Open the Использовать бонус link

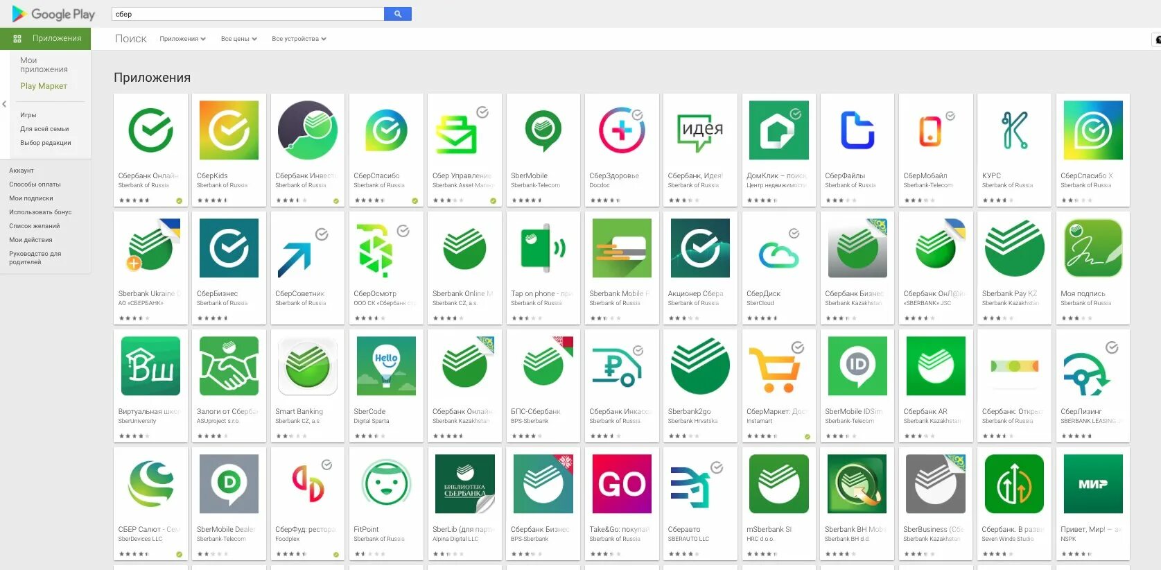pos(40,212)
